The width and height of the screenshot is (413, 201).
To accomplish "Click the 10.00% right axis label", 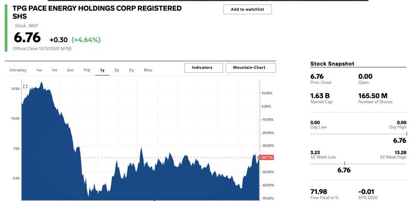I will (266, 93).
